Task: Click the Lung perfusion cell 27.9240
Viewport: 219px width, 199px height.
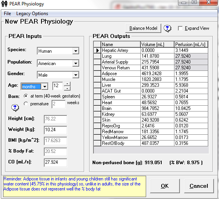Action: [191, 56]
